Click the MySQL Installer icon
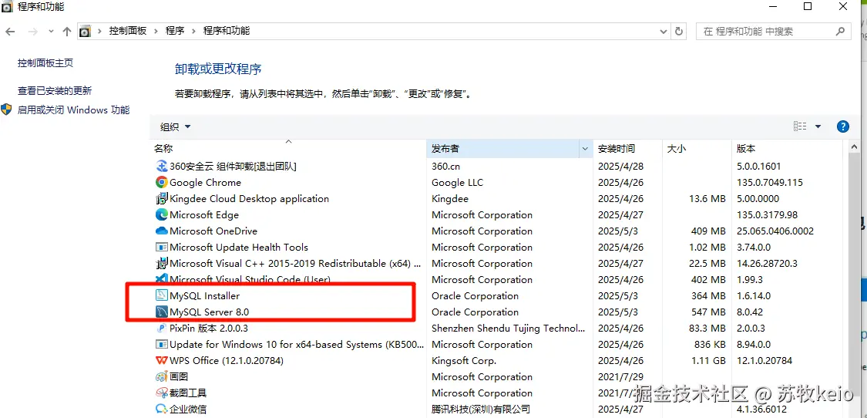This screenshot has height=418, width=867. click(162, 295)
